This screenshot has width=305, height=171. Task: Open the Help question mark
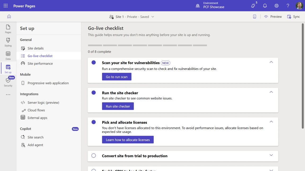pos(288,6)
